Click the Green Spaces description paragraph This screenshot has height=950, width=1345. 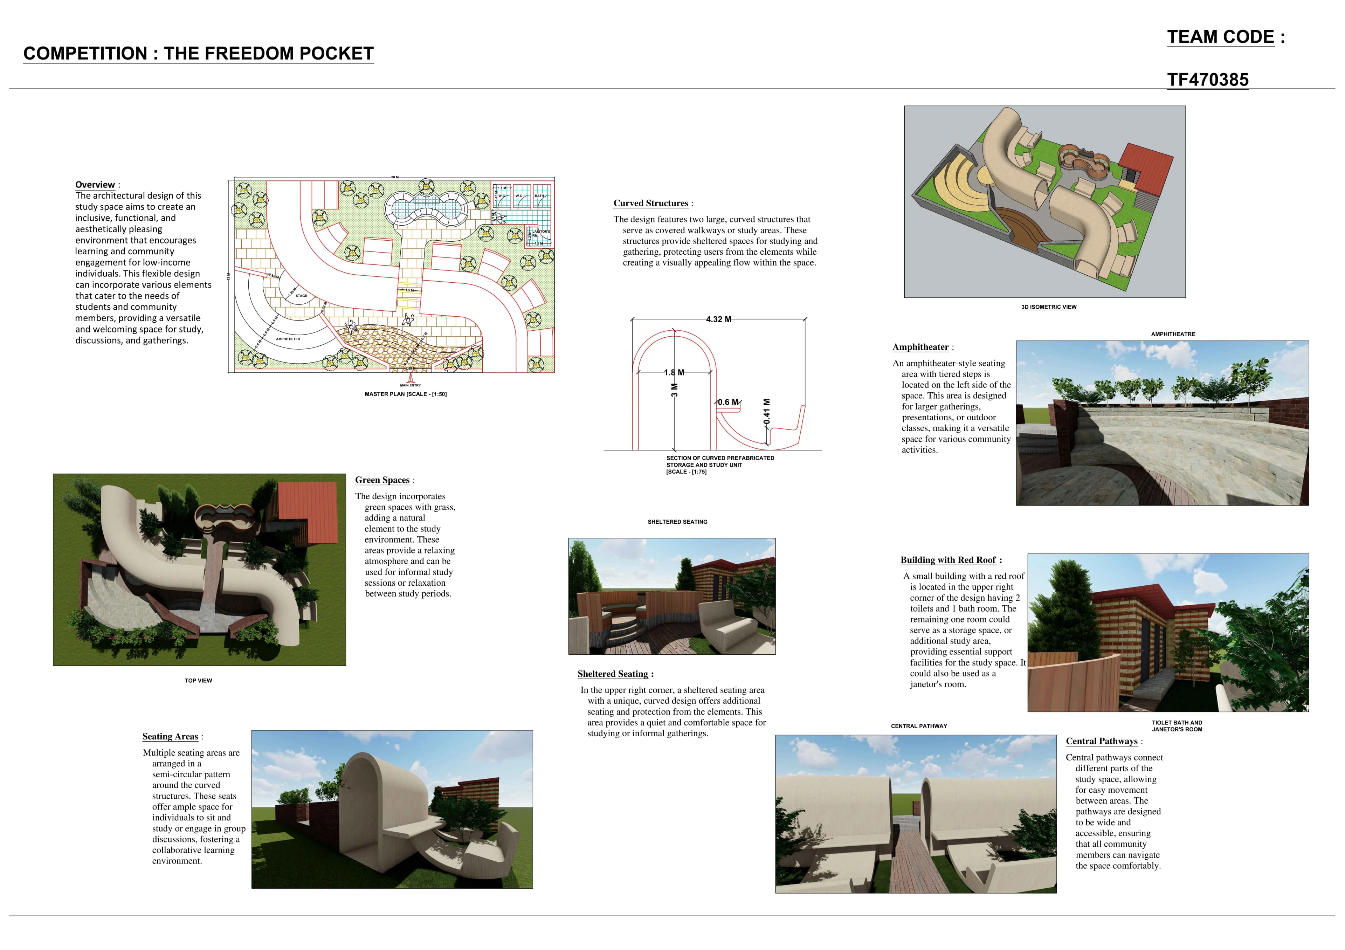coord(405,545)
